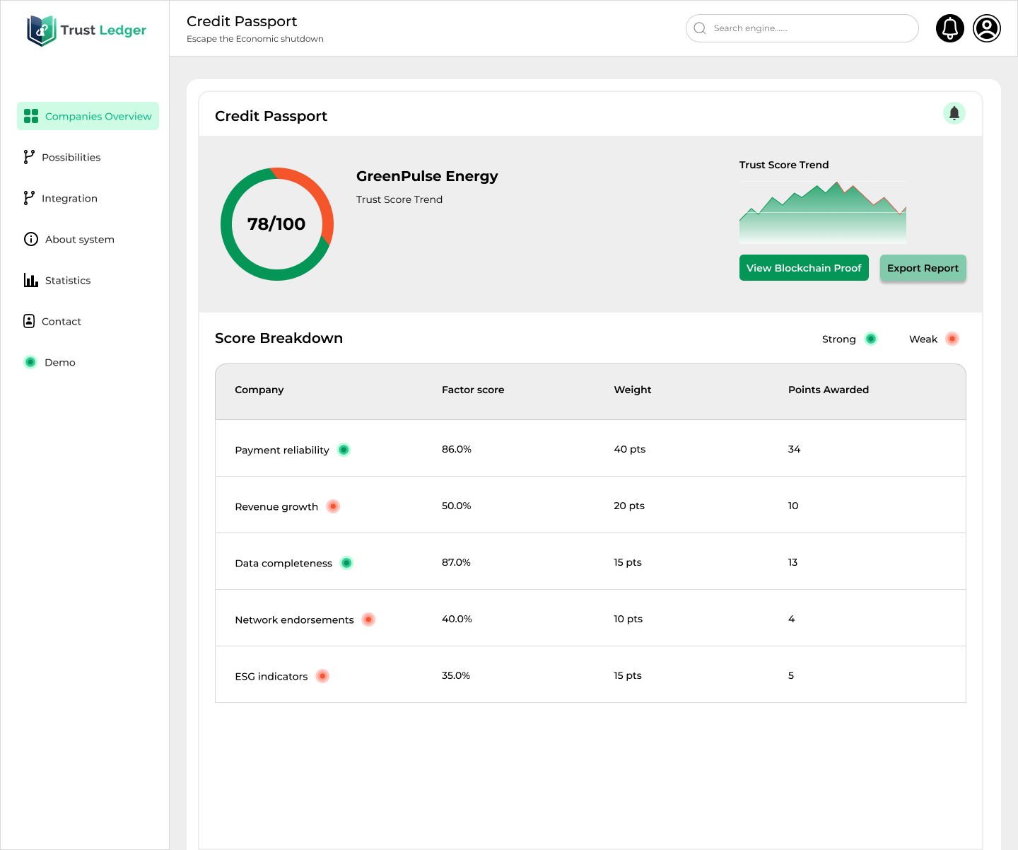The image size is (1018, 850).
Task: Click Payment reliability green status dot
Action: (x=344, y=450)
